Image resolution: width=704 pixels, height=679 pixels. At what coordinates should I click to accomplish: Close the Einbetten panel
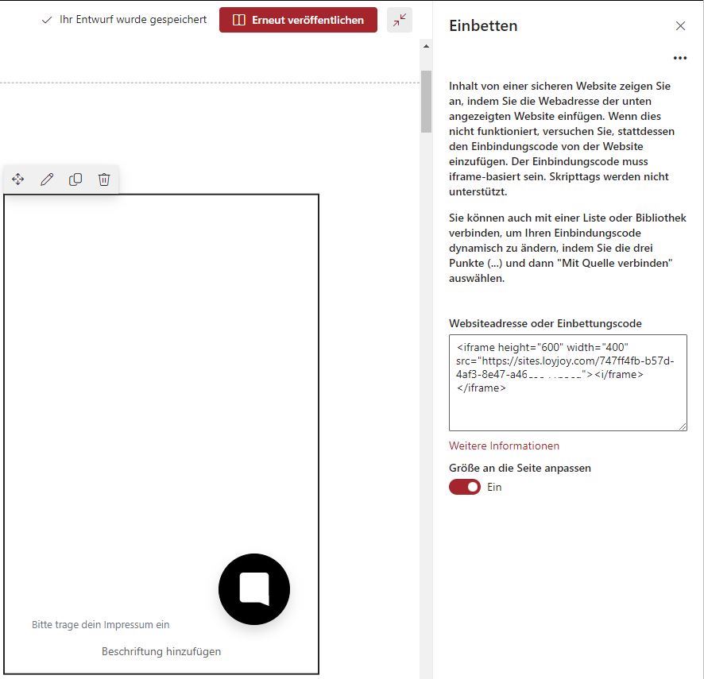point(680,25)
